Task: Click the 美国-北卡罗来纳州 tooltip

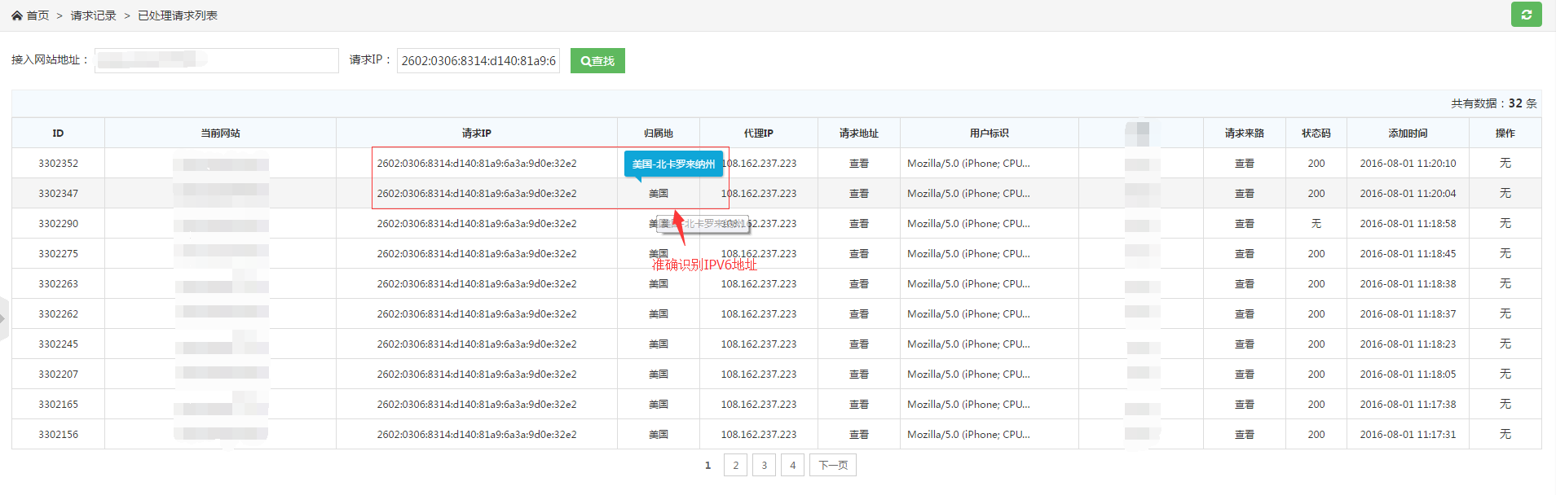Action: click(673, 164)
